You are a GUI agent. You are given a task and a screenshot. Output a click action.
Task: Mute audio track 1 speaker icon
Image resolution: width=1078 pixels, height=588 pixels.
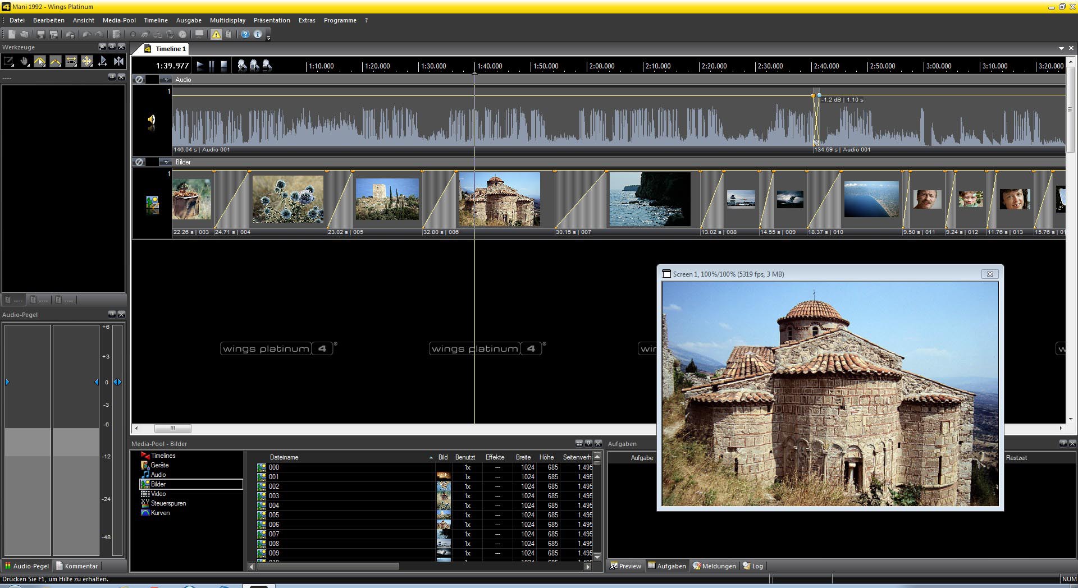pos(152,120)
